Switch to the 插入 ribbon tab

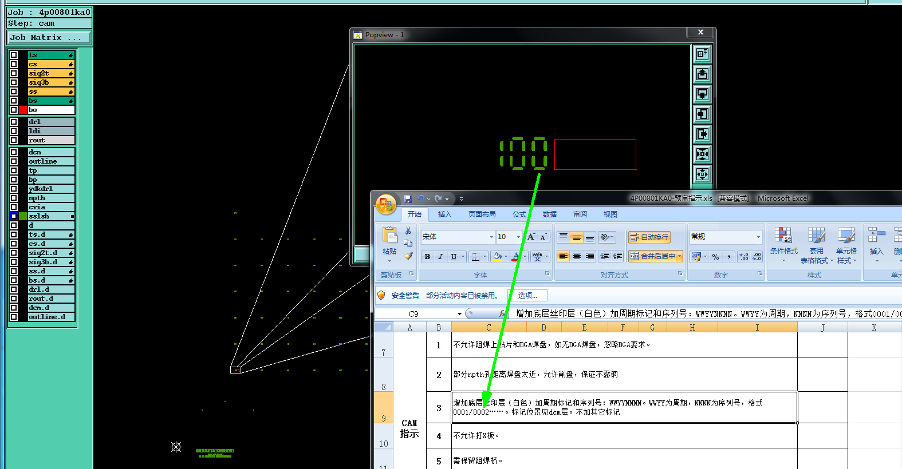(444, 214)
